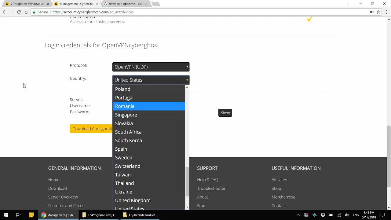Open Windows notification center
Screen dimensions: 391x220
pyautogui.click(x=383, y=215)
